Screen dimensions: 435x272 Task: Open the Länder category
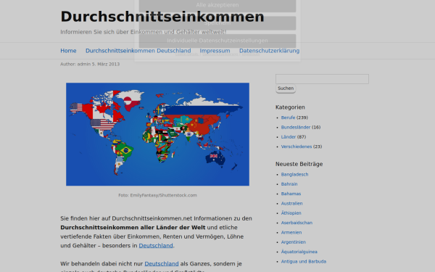click(x=289, y=137)
